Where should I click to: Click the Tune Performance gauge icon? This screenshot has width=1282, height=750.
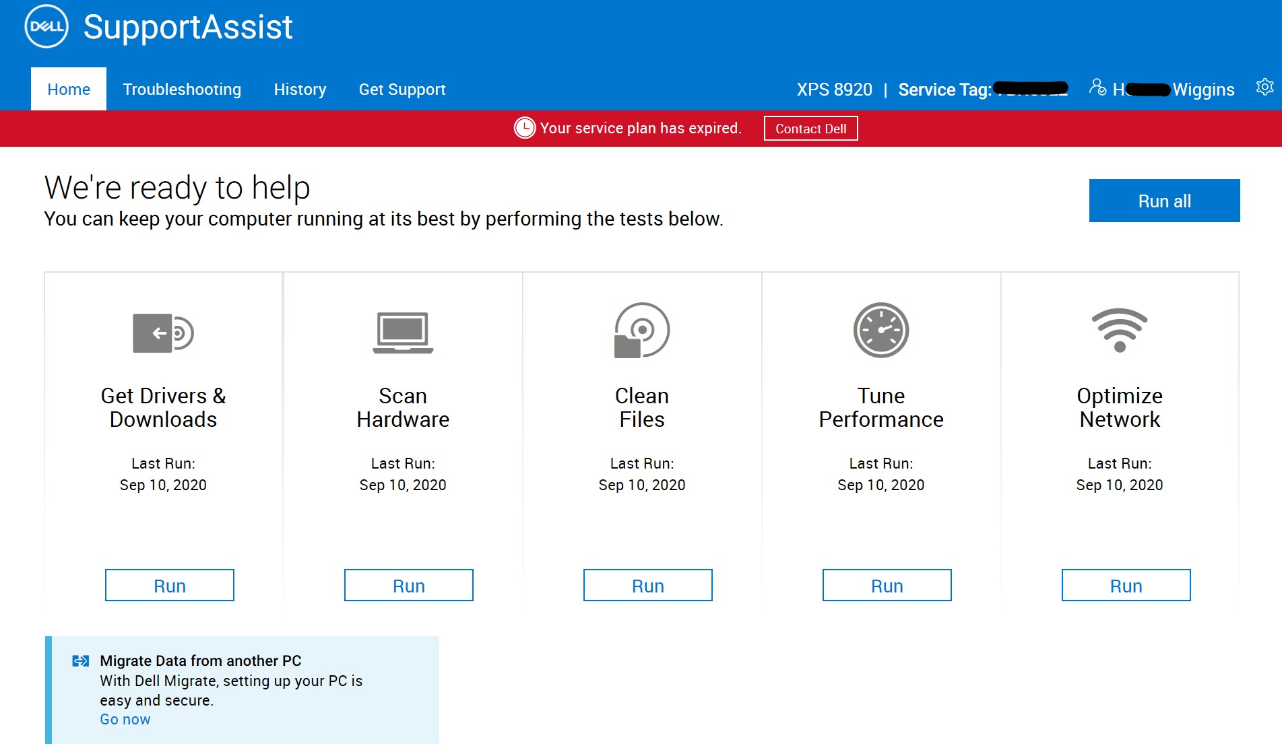881,330
